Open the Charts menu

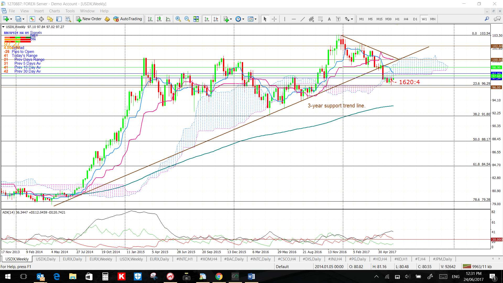point(54,11)
